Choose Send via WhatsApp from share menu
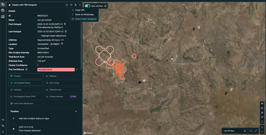This screenshot has height=135, width=266. 84,14
